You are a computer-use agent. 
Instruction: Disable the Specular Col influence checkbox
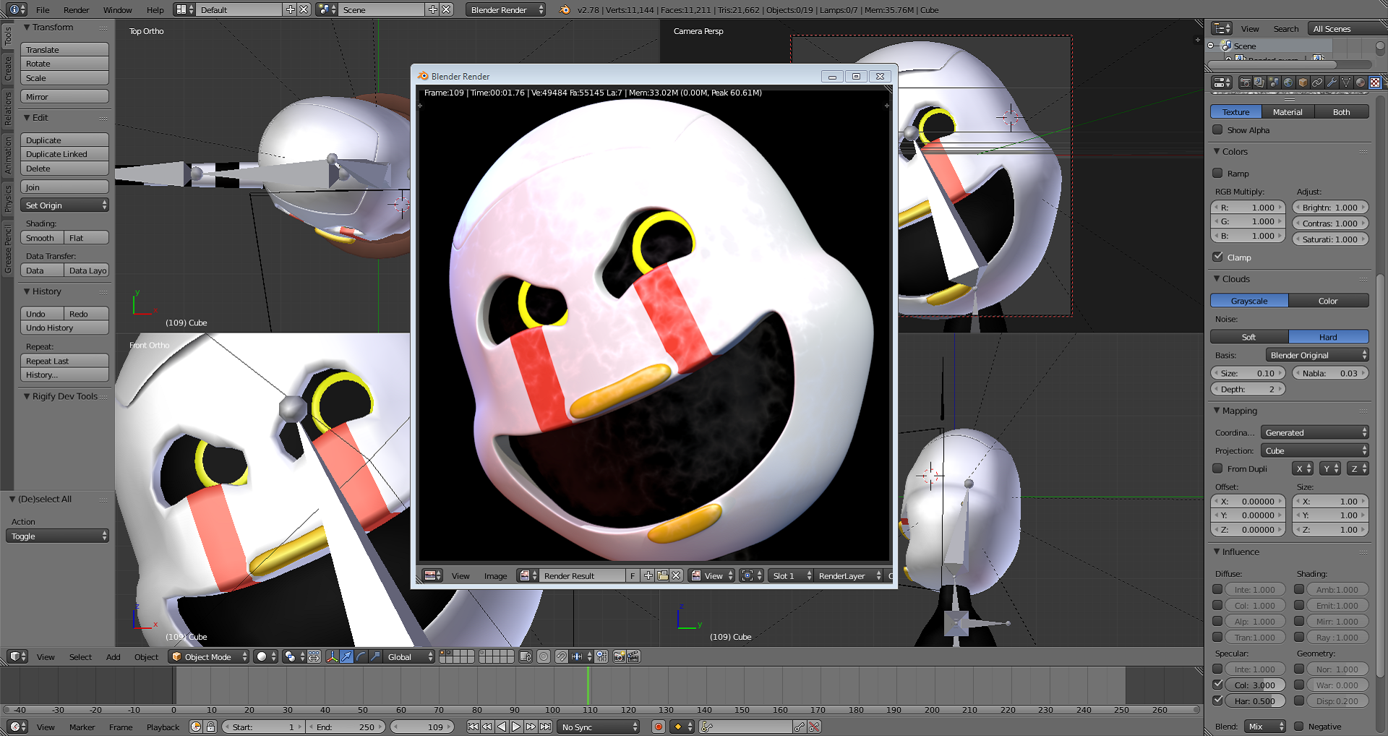click(1217, 685)
